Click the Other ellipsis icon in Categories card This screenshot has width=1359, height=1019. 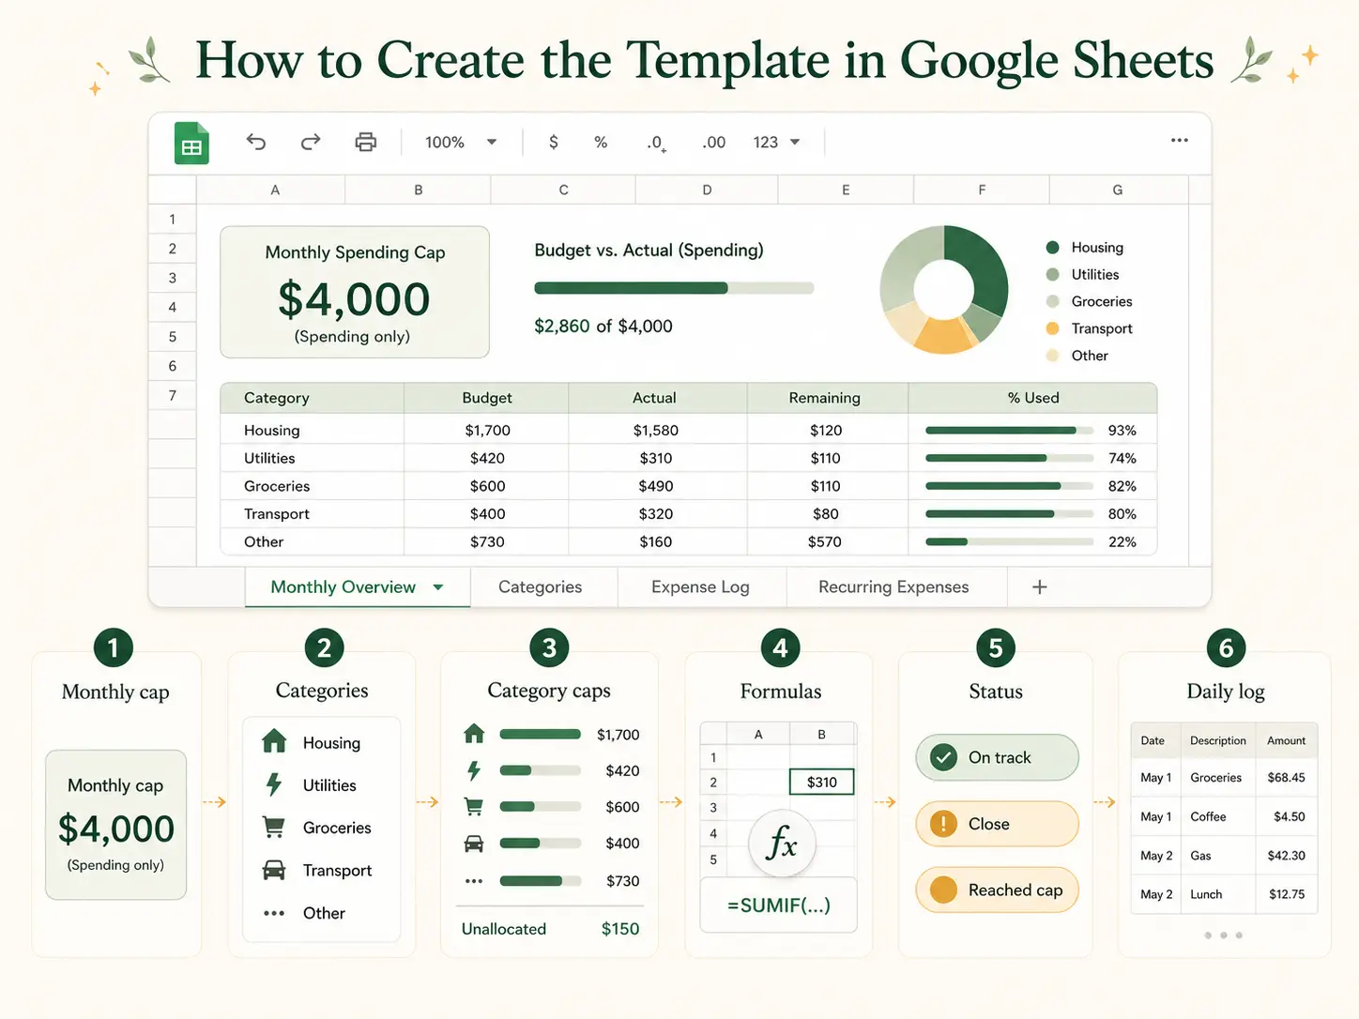(274, 913)
